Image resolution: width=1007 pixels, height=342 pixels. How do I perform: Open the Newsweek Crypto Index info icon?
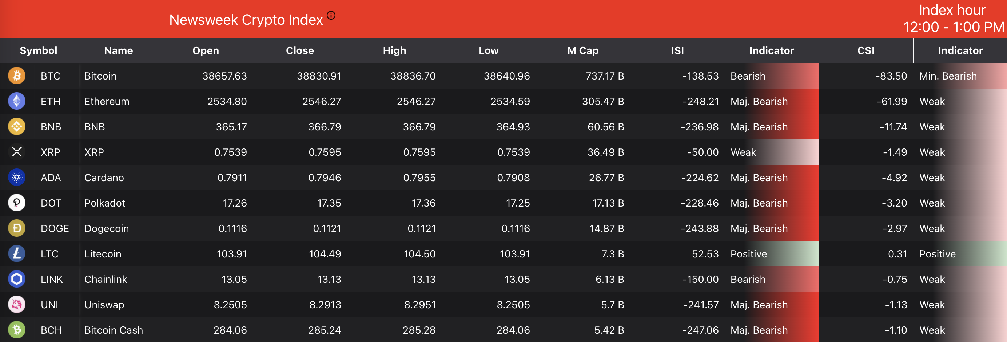coord(331,15)
